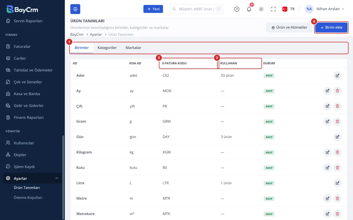The width and height of the screenshot is (353, 220).
Task: Edit the Gün unit row
Action: tap(337, 137)
